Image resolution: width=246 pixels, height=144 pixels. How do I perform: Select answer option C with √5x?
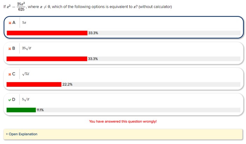[x=124, y=79]
